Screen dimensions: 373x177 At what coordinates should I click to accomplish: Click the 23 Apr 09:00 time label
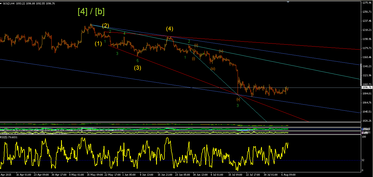(x=41, y=175)
